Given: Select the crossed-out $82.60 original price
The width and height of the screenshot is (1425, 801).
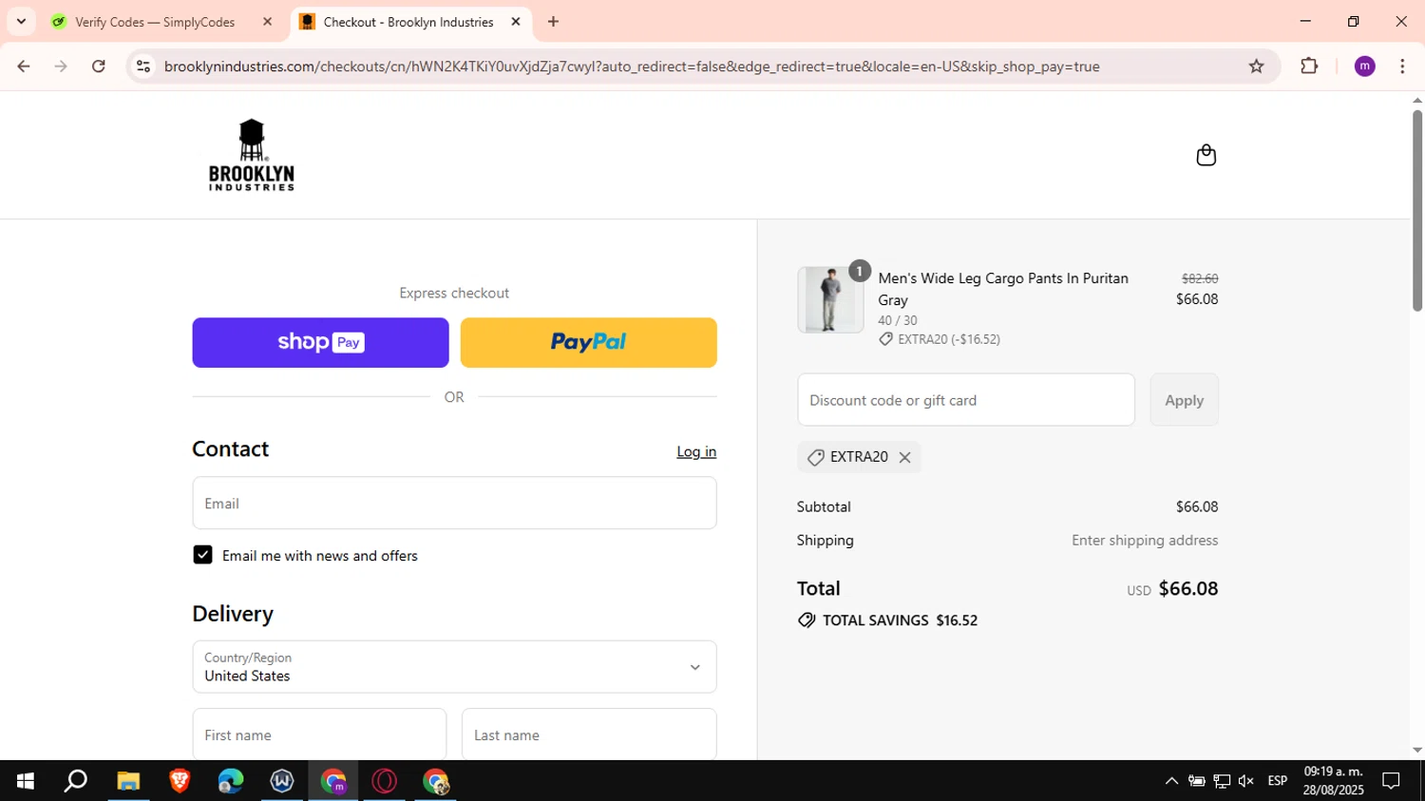Looking at the screenshot, I should tap(1200, 278).
